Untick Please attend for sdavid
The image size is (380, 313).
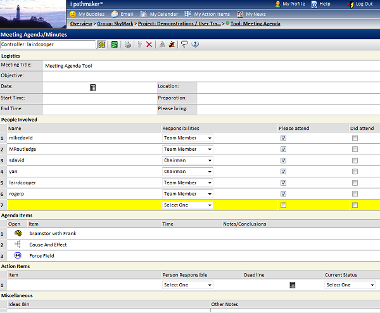pyautogui.click(x=283, y=160)
